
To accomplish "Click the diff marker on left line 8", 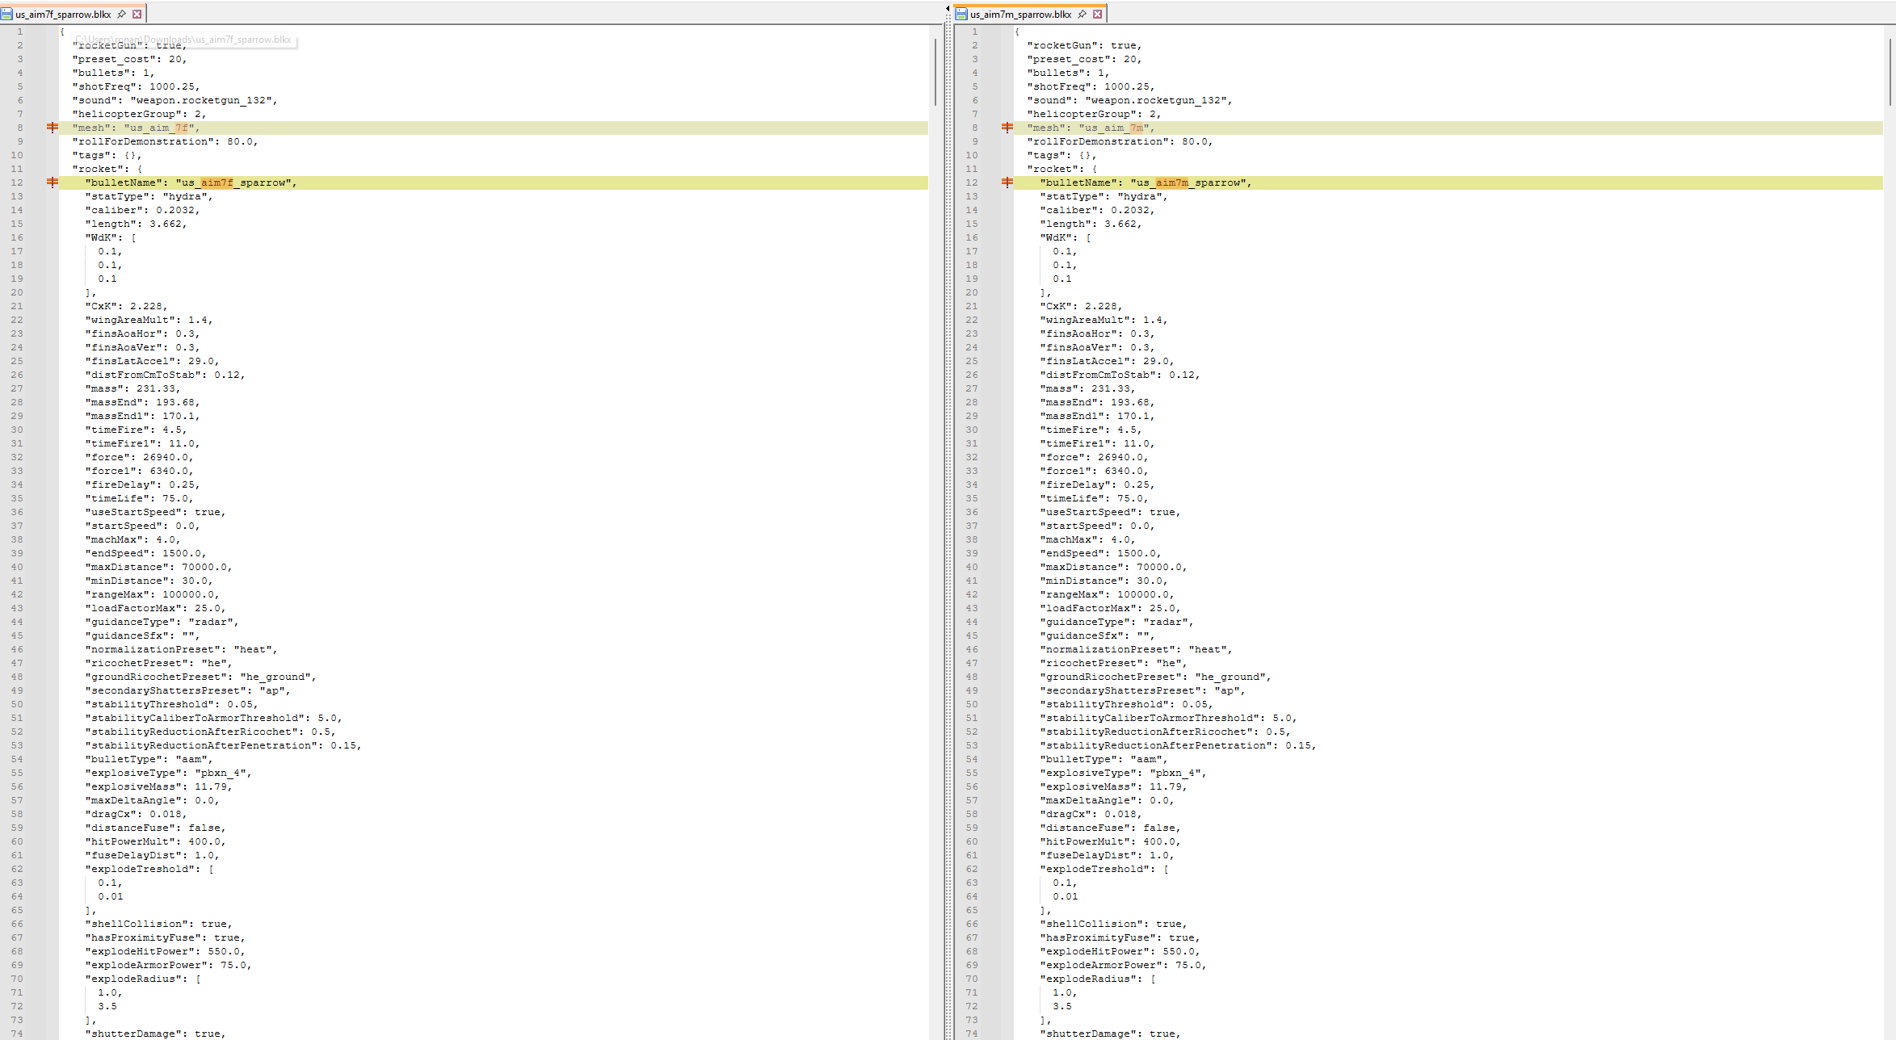I will pyautogui.click(x=53, y=128).
